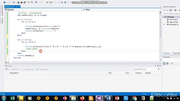Image resolution: width=180 pixels, height=101 pixels.
Task: Click the New Project toolbar icon
Action: pyautogui.click(x=13, y=2)
